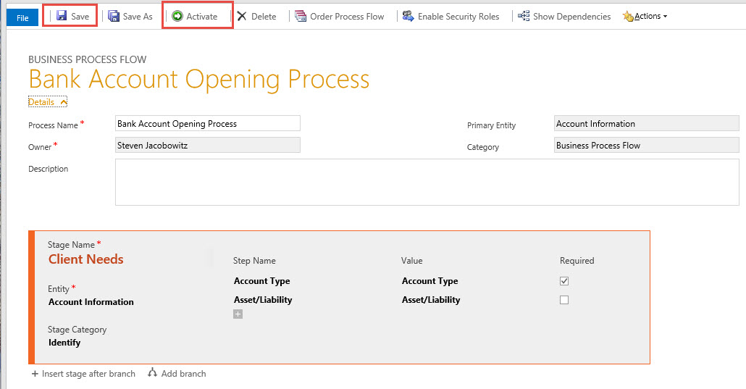Click the Show Dependencies icon
This screenshot has width=746, height=389.
pyautogui.click(x=524, y=16)
